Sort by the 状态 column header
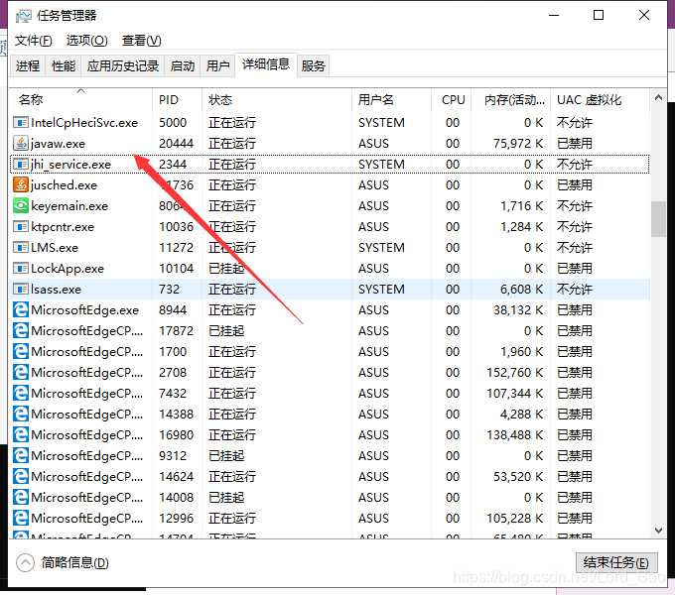This screenshot has height=595, width=675. pos(277,100)
